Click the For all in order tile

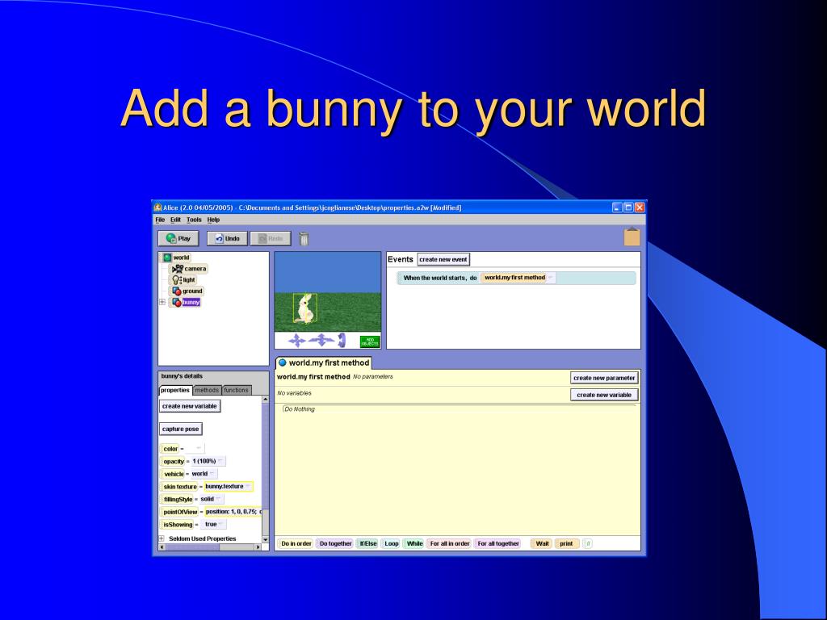point(449,543)
